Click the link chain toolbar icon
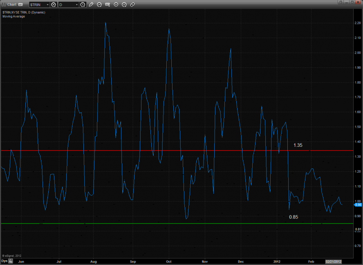Viewport: 363px width, 265px height. (132, 4)
